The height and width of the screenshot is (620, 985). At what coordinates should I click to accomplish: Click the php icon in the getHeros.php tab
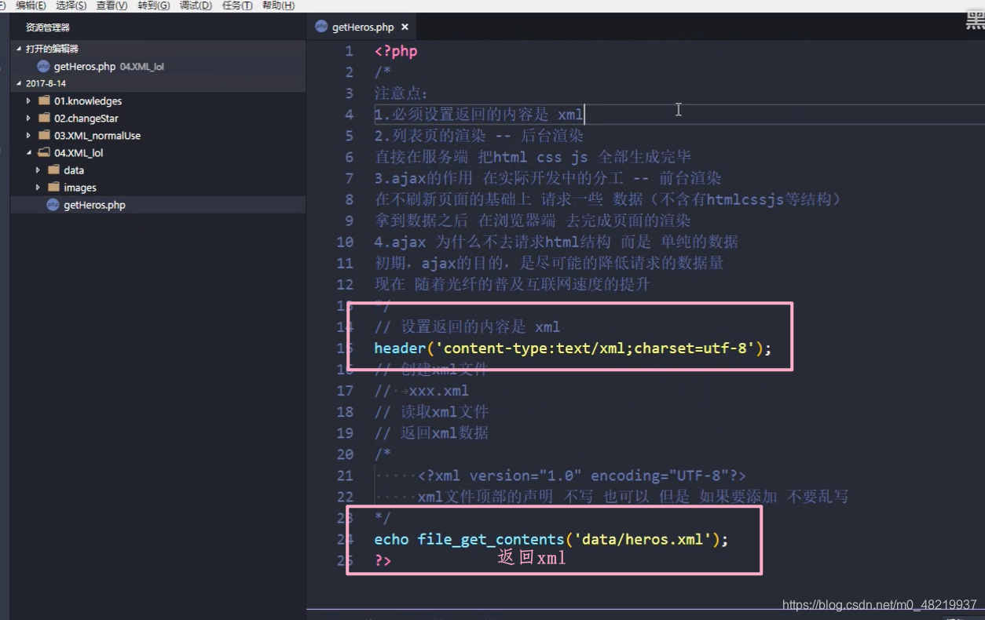pyautogui.click(x=320, y=27)
